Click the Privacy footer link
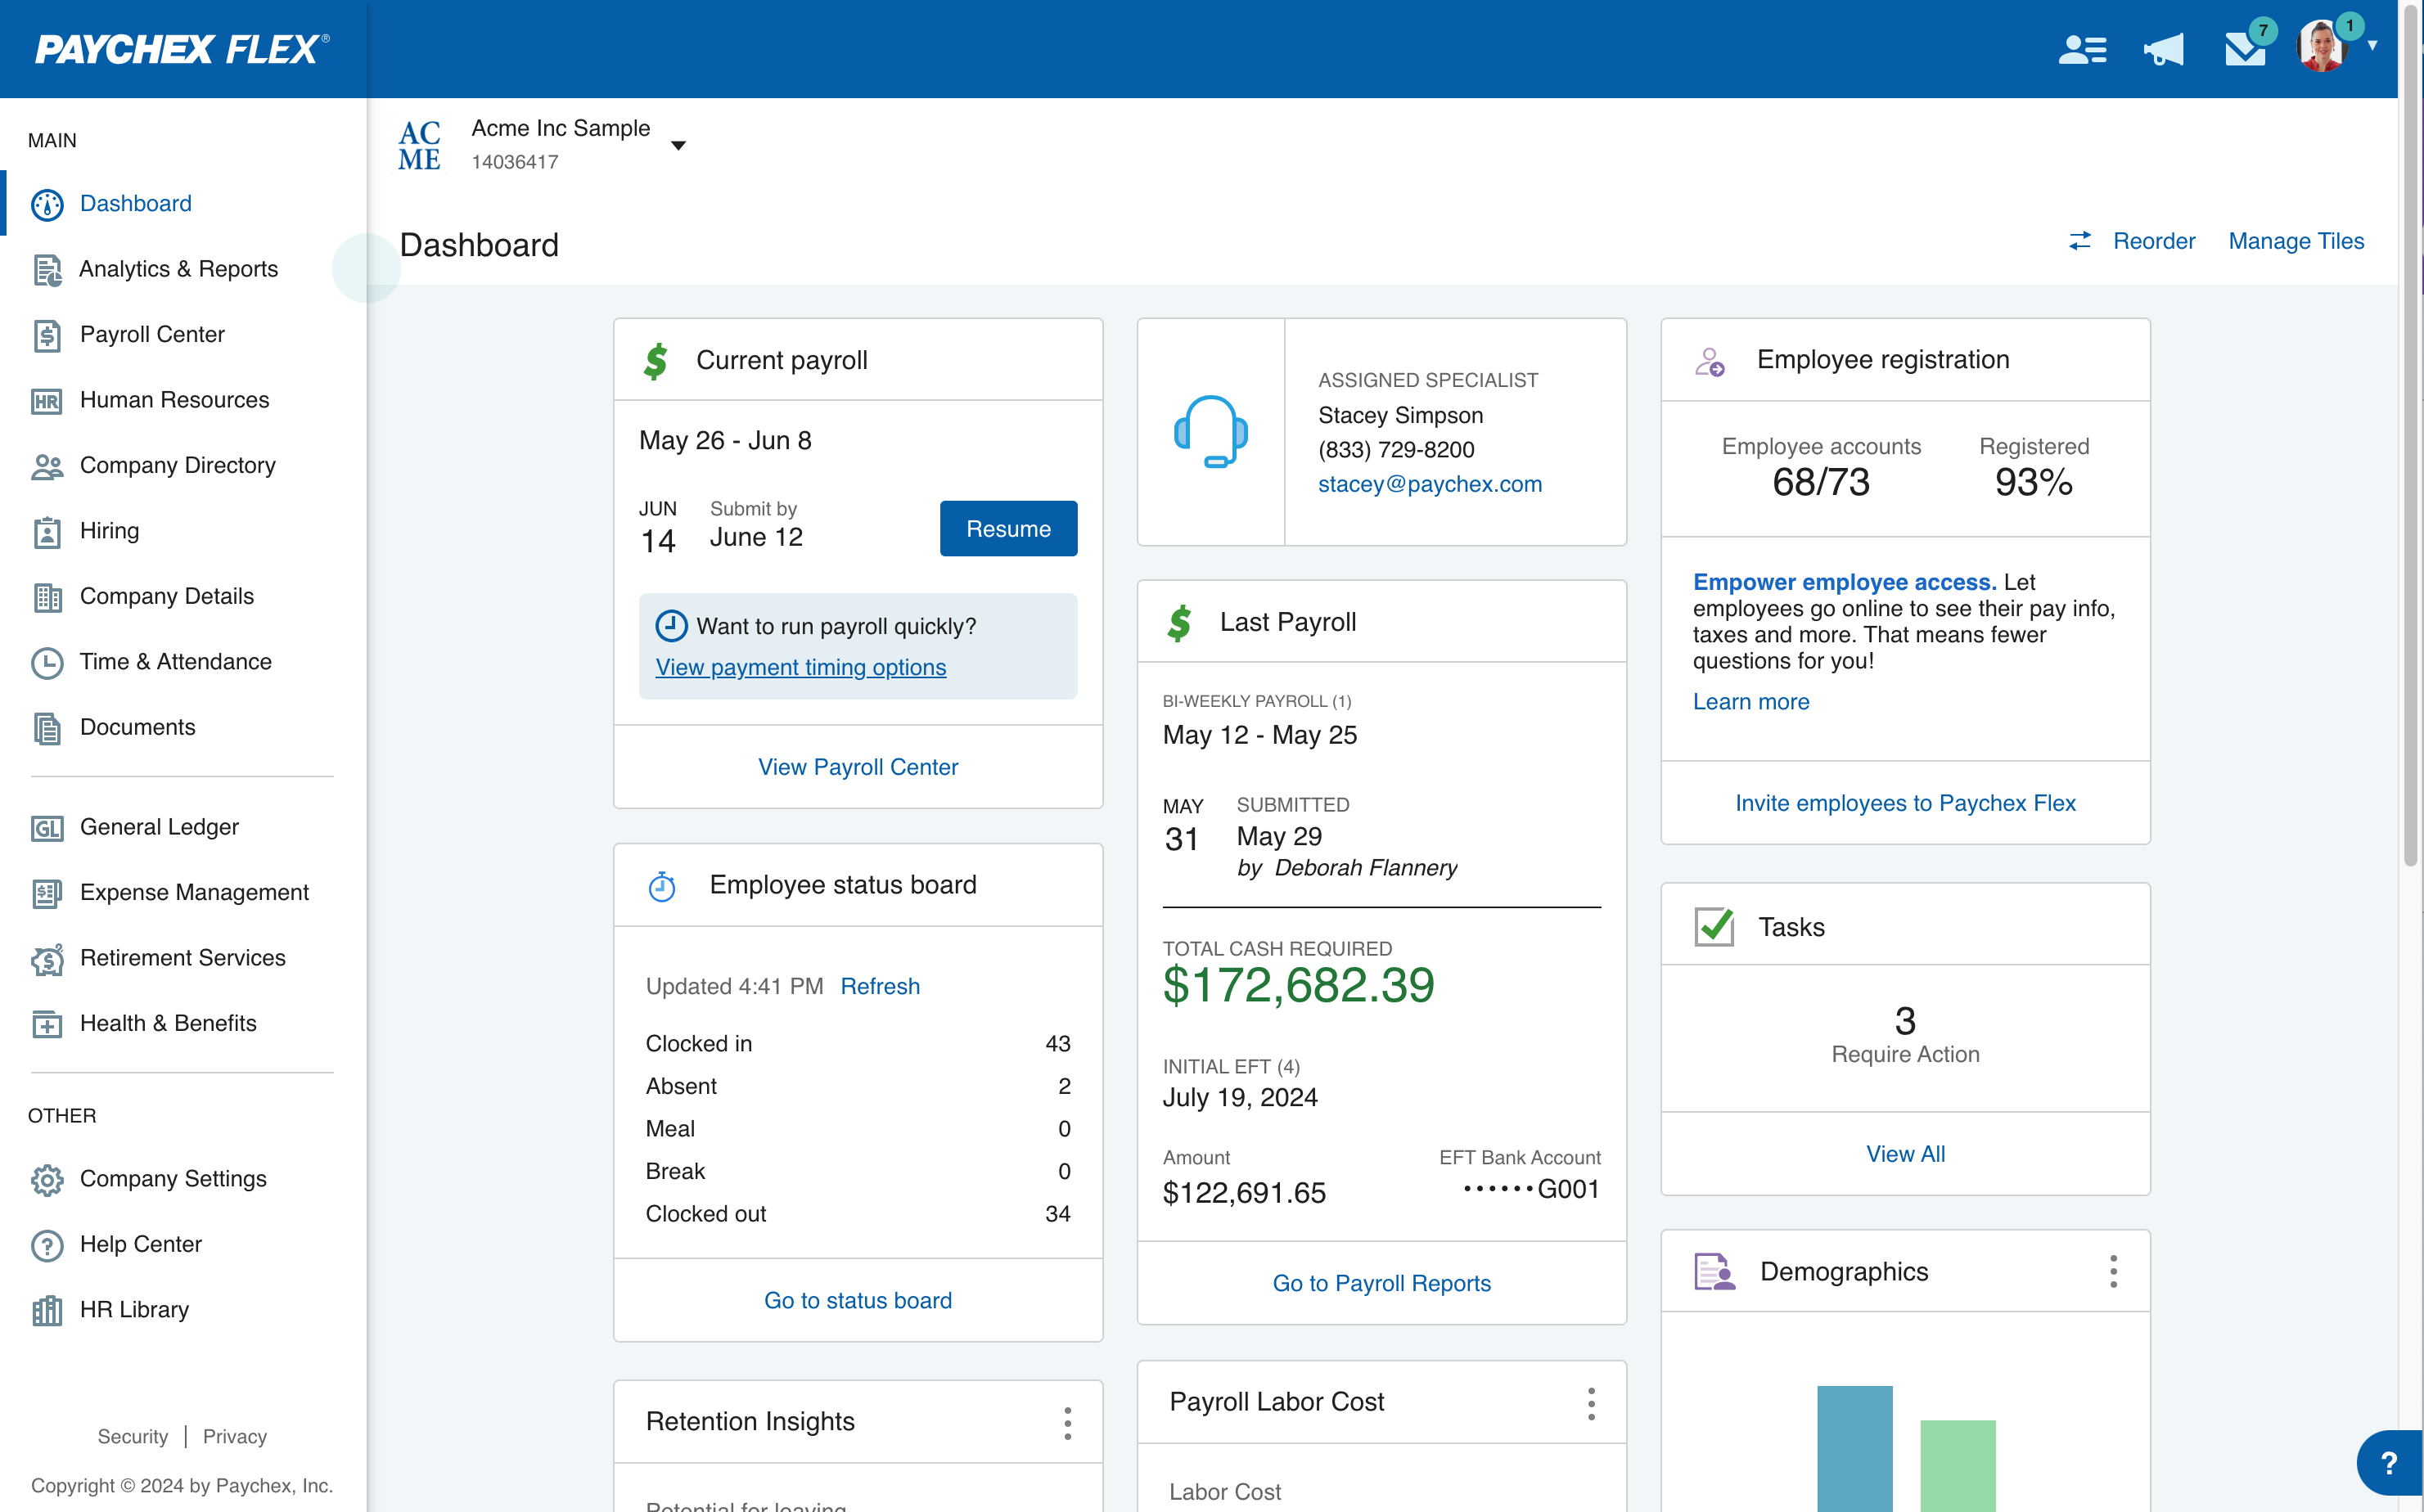 [x=234, y=1437]
